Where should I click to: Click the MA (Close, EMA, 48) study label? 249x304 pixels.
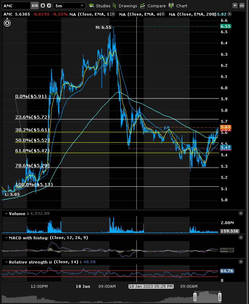[140, 14]
